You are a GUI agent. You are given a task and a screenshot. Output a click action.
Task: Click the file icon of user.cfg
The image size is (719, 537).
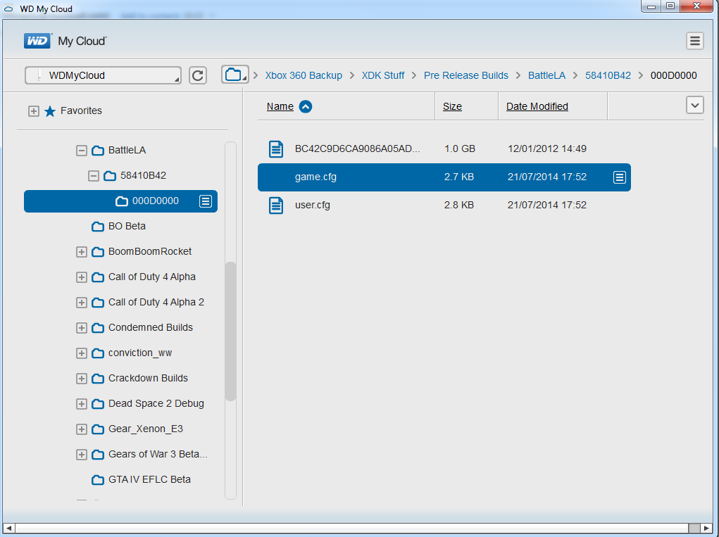[275, 206]
